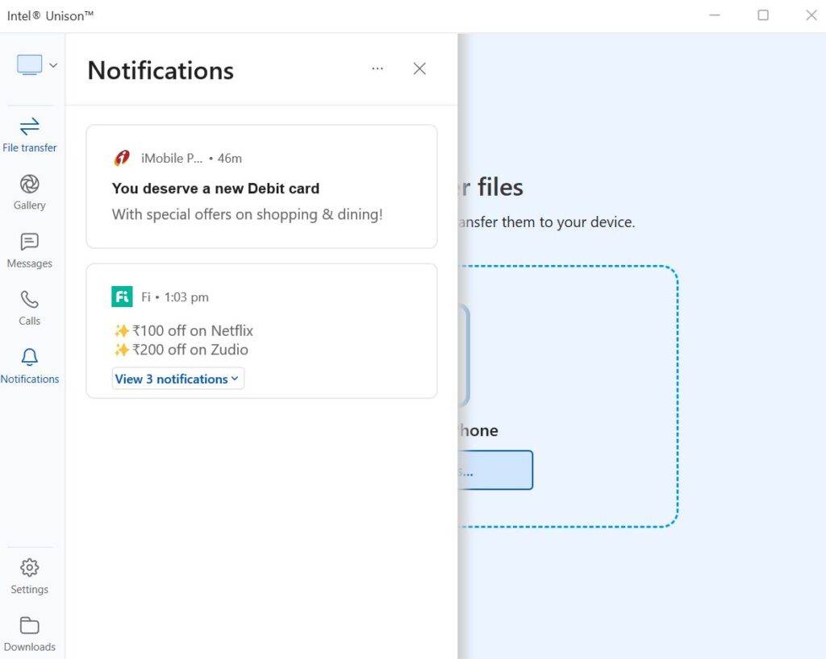
Task: Open the Messages icon in sidebar
Action: (x=30, y=242)
